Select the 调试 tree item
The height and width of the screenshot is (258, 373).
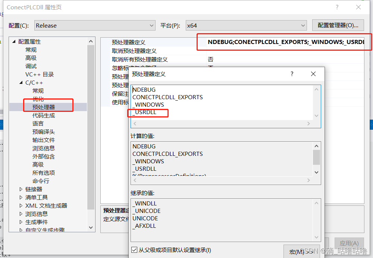31,66
